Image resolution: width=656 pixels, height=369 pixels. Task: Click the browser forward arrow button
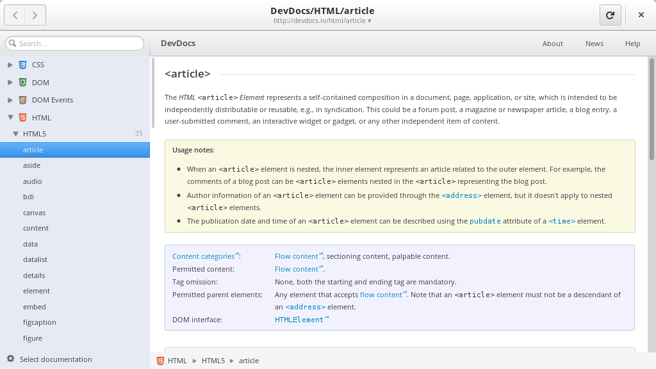35,15
